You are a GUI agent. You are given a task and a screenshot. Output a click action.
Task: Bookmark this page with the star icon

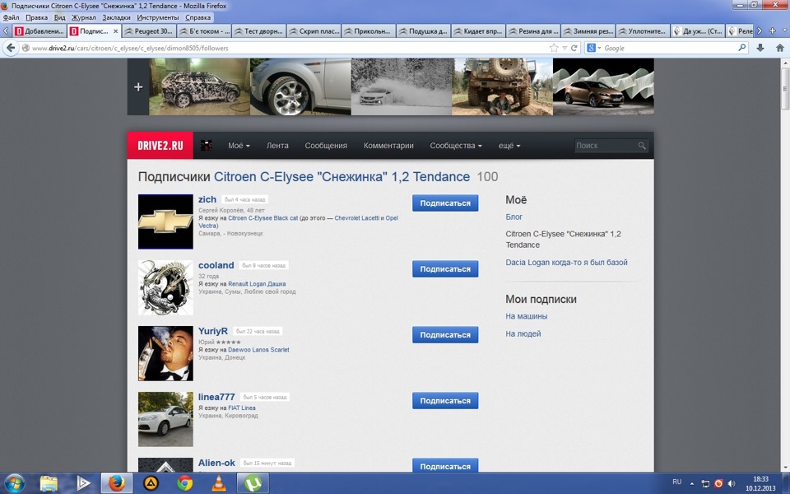[x=554, y=48]
